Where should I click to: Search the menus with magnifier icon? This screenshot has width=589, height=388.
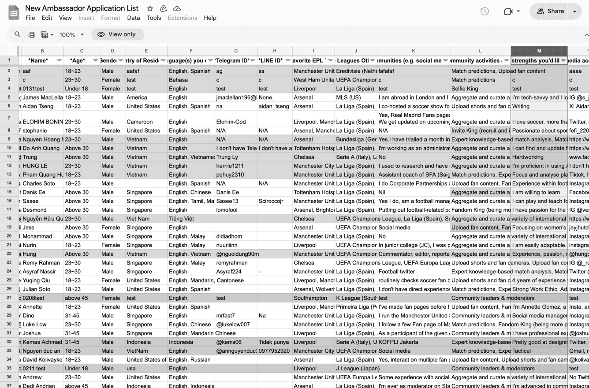click(x=18, y=34)
